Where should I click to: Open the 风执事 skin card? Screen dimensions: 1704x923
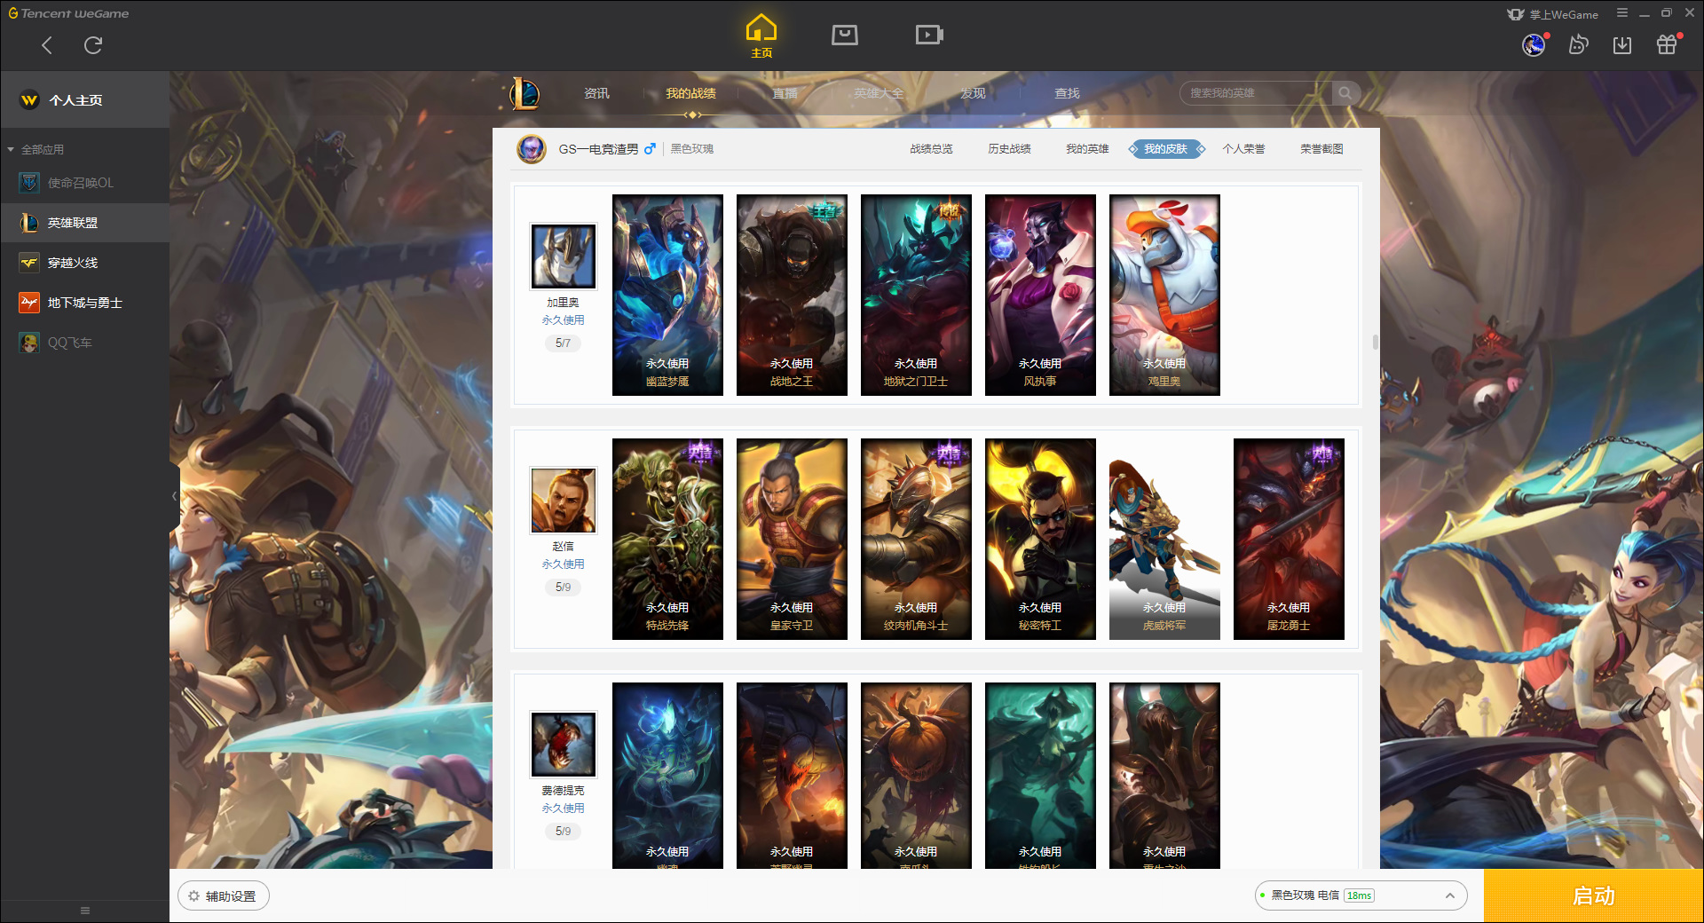(1040, 295)
